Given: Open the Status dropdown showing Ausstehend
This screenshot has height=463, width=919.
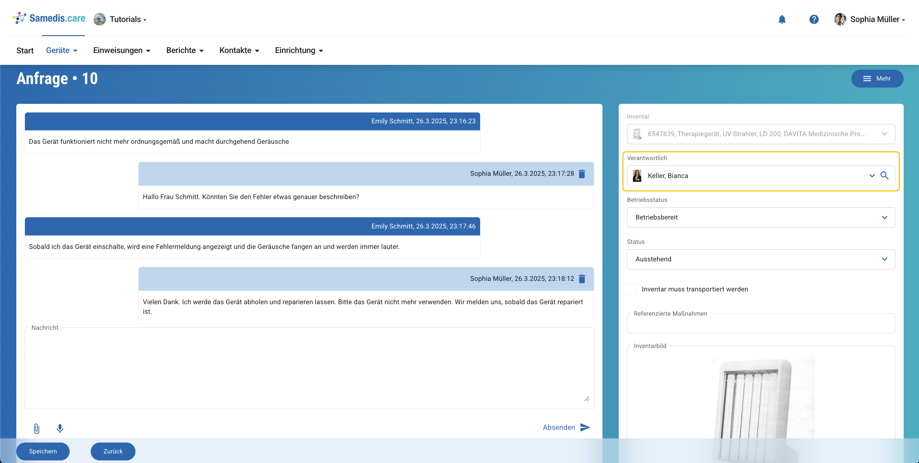Looking at the screenshot, I should pos(884,259).
